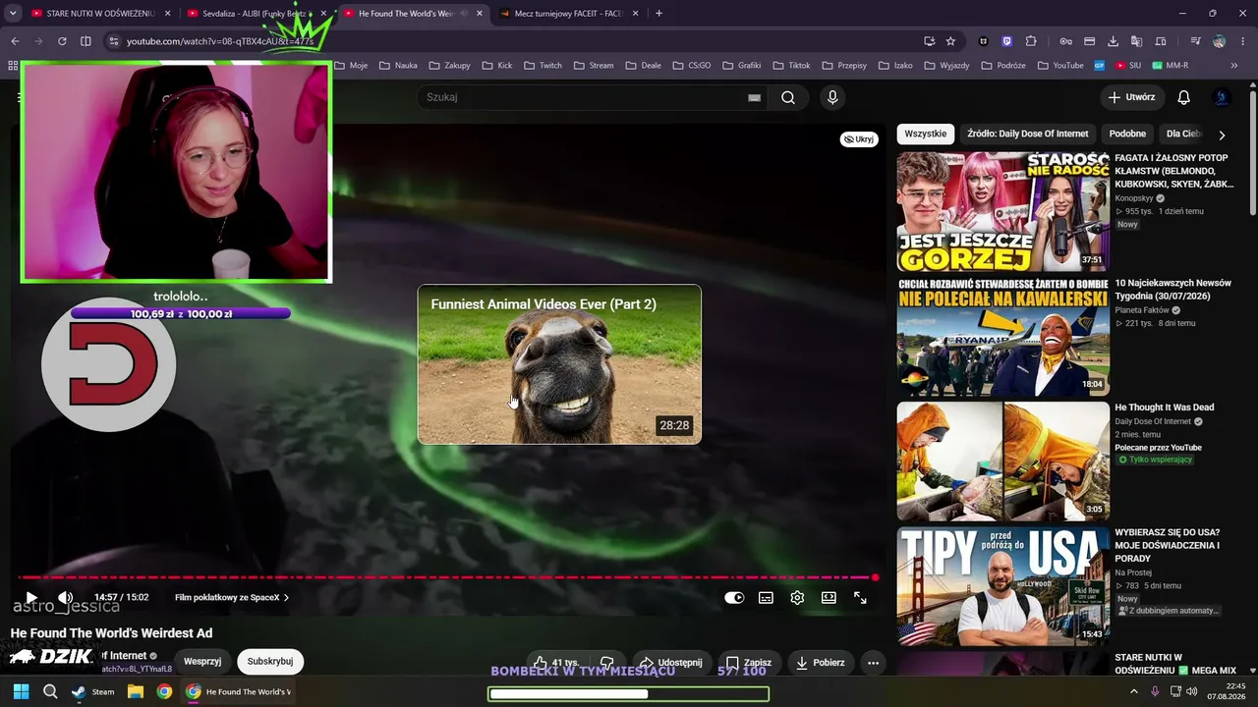Open the payment methods card icon
Screen dimensions: 1258x707
point(1089,41)
